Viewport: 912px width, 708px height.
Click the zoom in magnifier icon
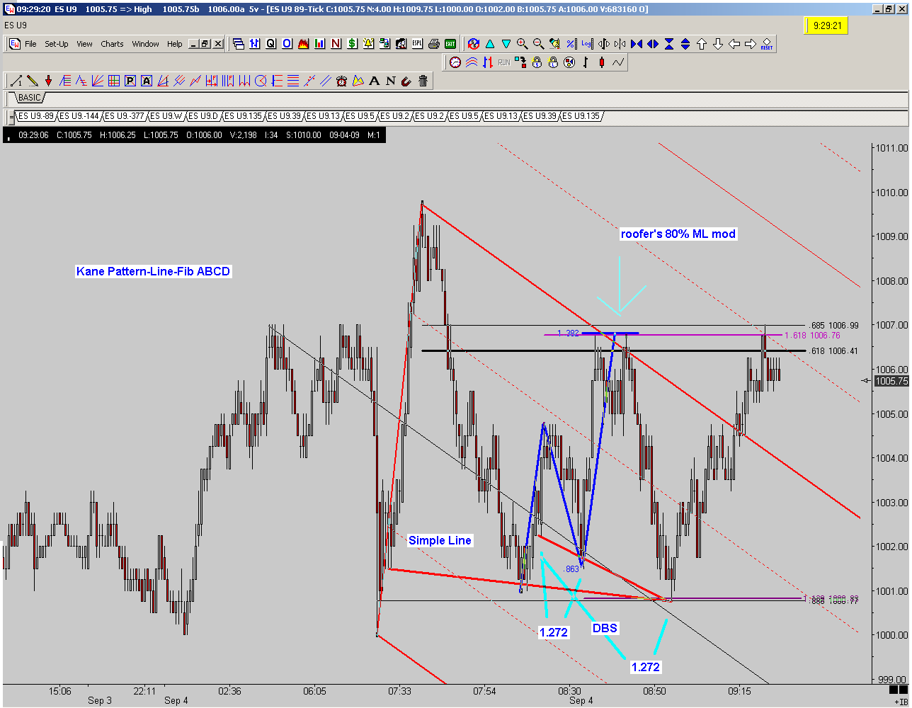(523, 44)
